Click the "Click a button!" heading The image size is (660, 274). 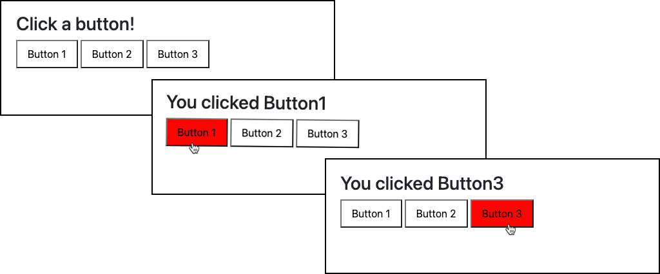pos(75,24)
